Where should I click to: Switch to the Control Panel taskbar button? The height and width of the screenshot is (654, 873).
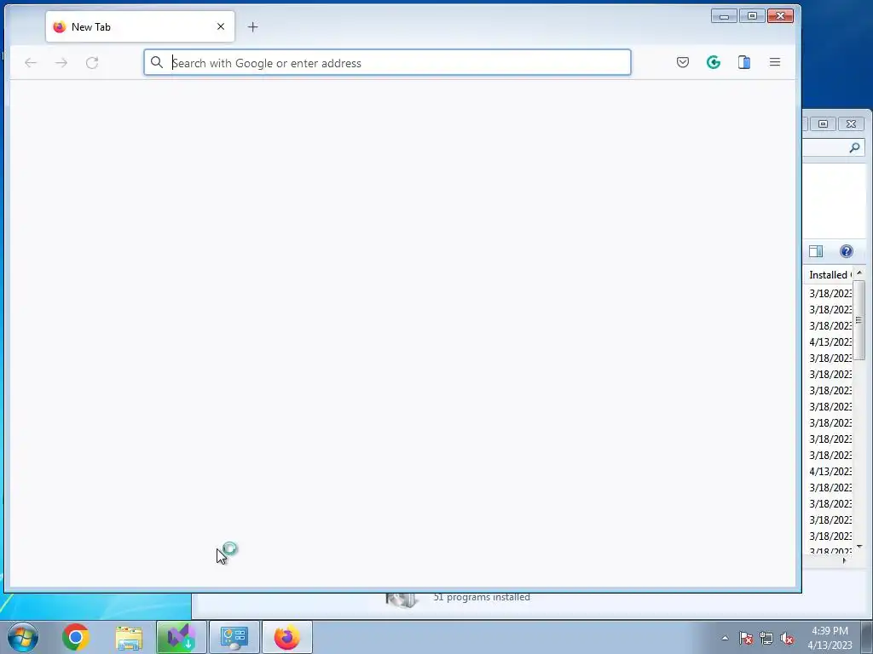(x=234, y=637)
